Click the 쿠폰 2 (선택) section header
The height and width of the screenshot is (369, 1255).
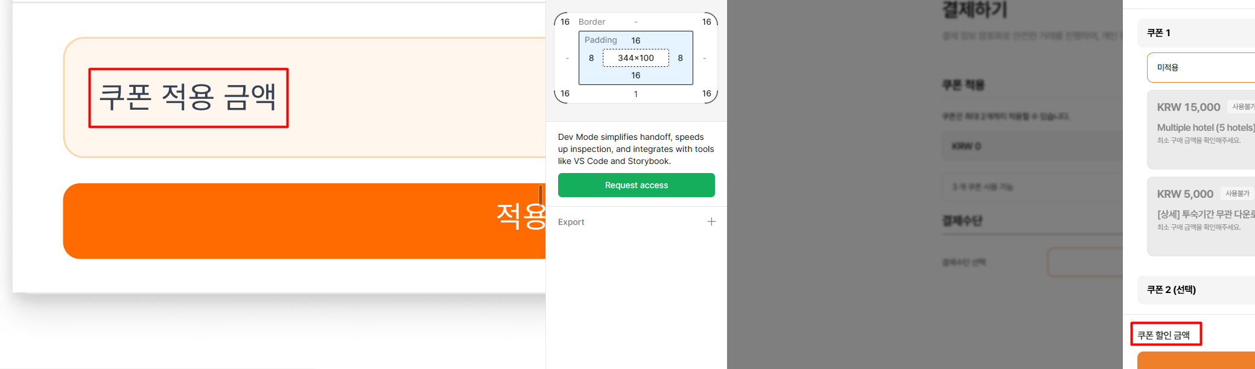(x=1196, y=290)
